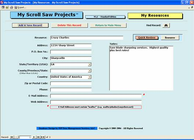Go to the previous record
The height and width of the screenshot is (140, 194).
(16, 137)
